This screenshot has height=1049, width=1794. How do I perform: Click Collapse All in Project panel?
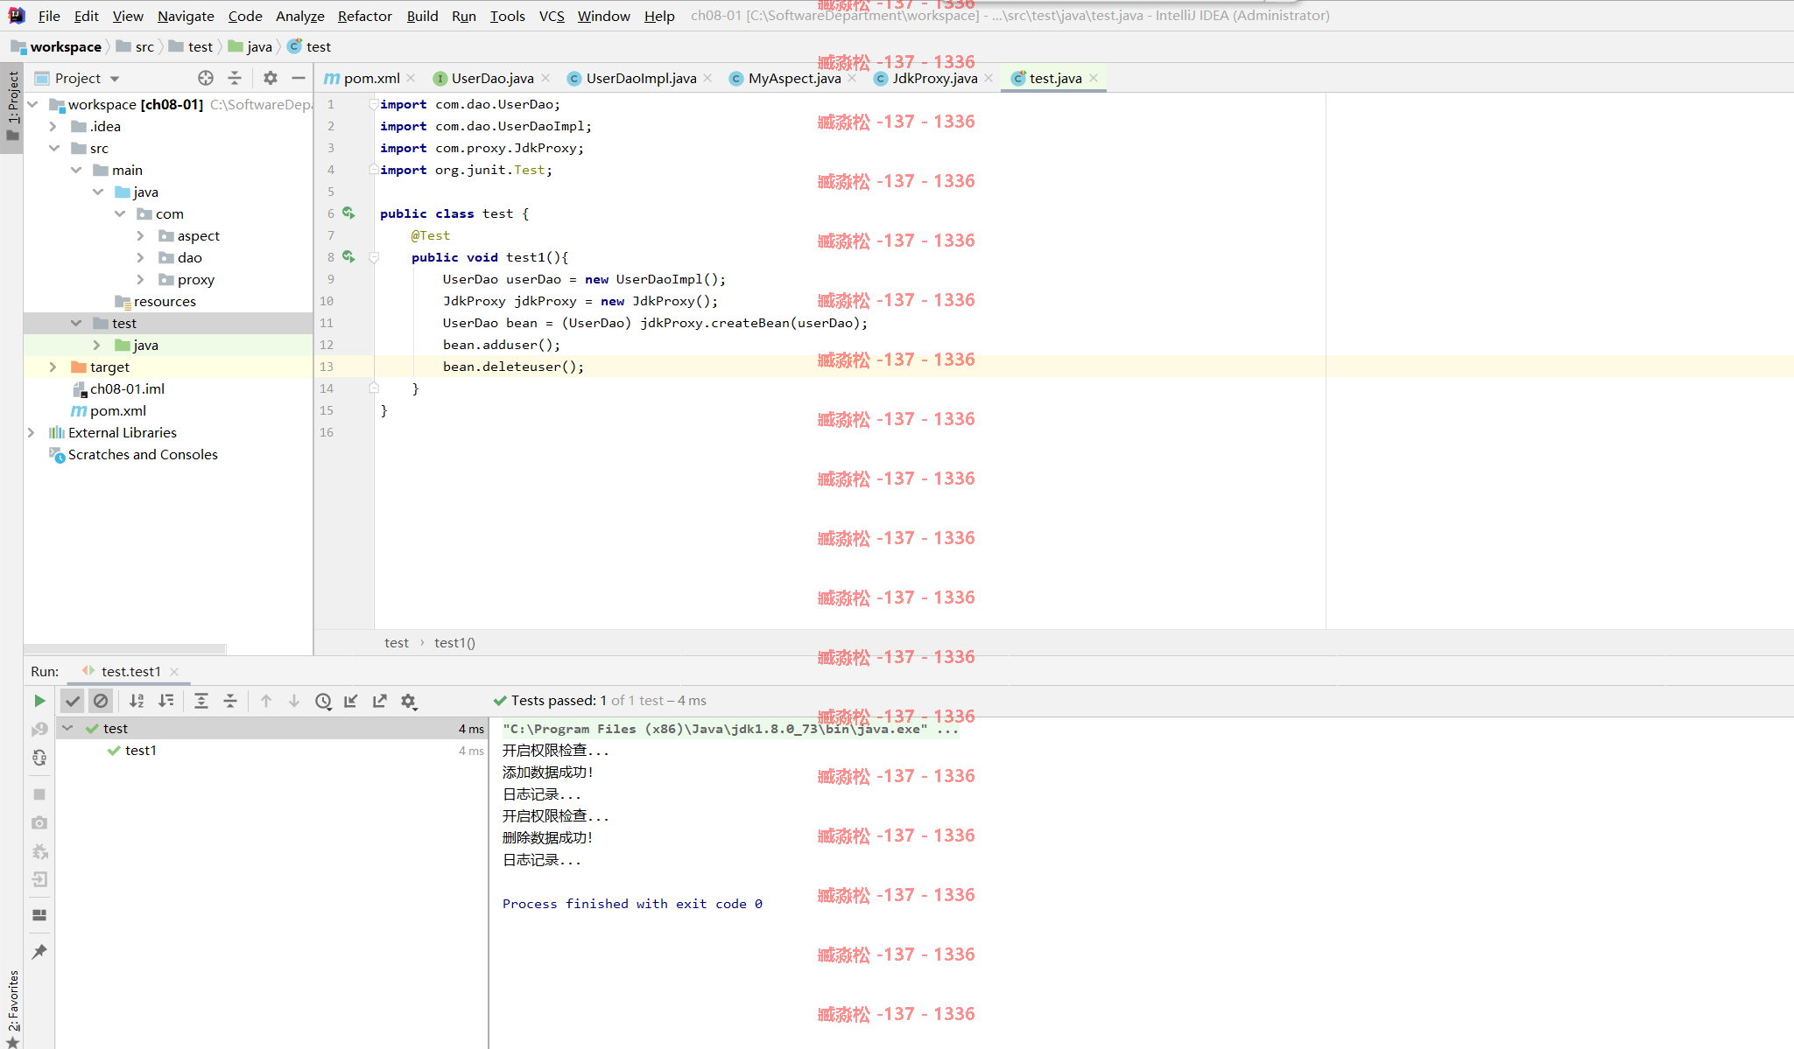pos(235,78)
